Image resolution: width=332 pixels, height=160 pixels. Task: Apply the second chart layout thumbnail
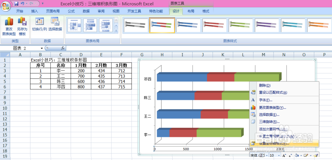(x=90, y=26)
